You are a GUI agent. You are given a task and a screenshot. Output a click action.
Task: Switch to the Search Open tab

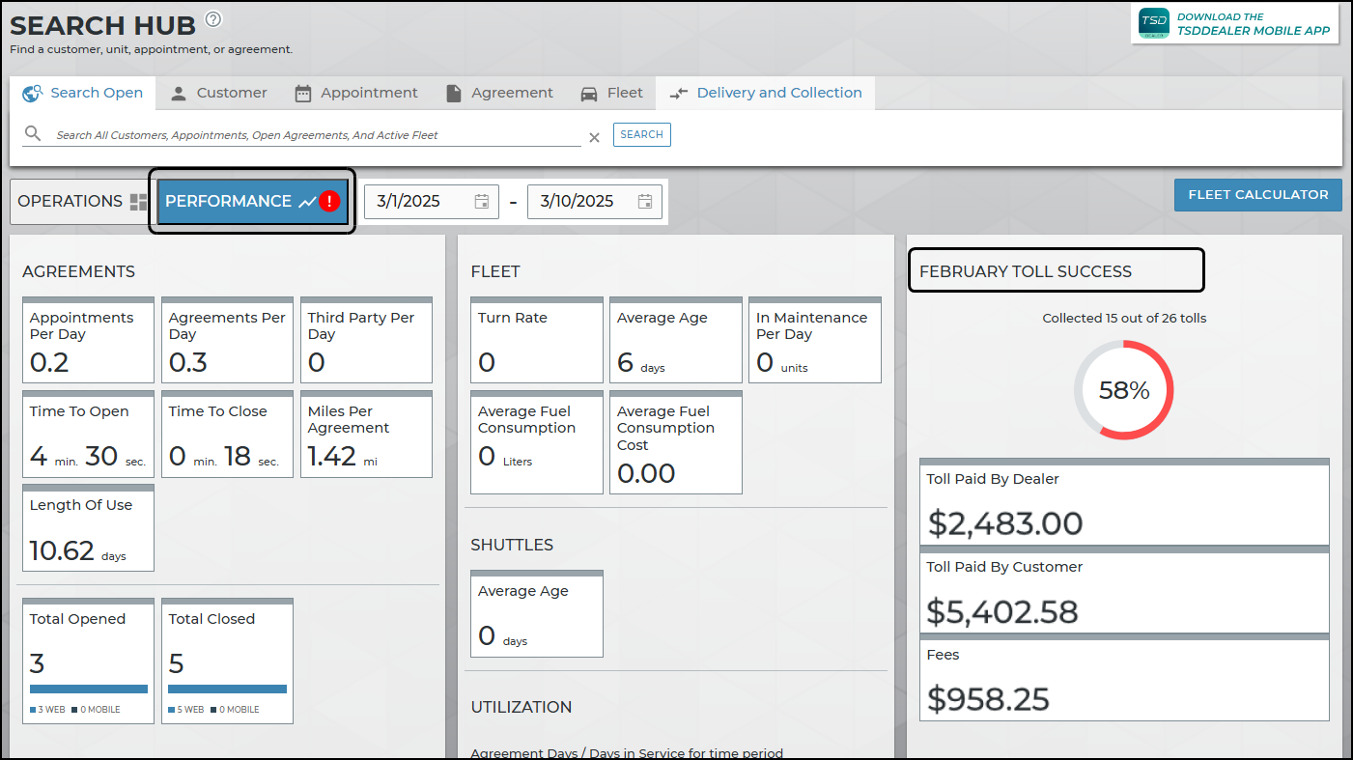(83, 93)
